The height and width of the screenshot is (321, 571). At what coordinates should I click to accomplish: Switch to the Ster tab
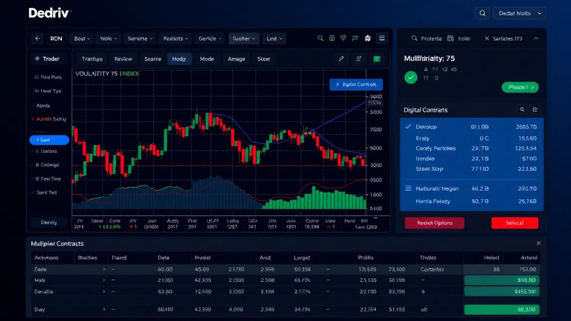(264, 59)
